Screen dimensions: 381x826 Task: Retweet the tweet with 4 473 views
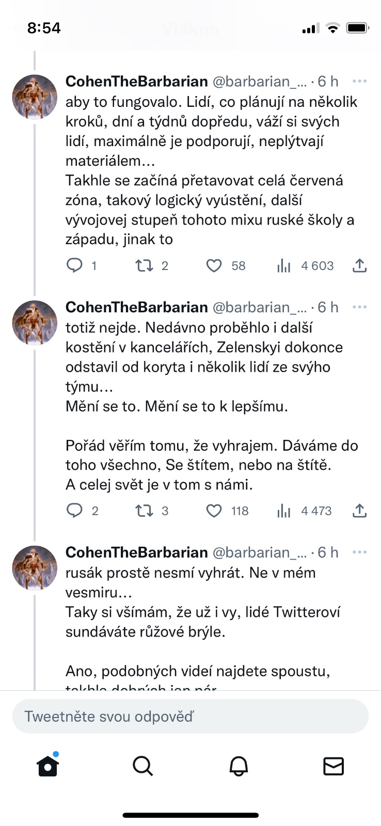coord(144,511)
